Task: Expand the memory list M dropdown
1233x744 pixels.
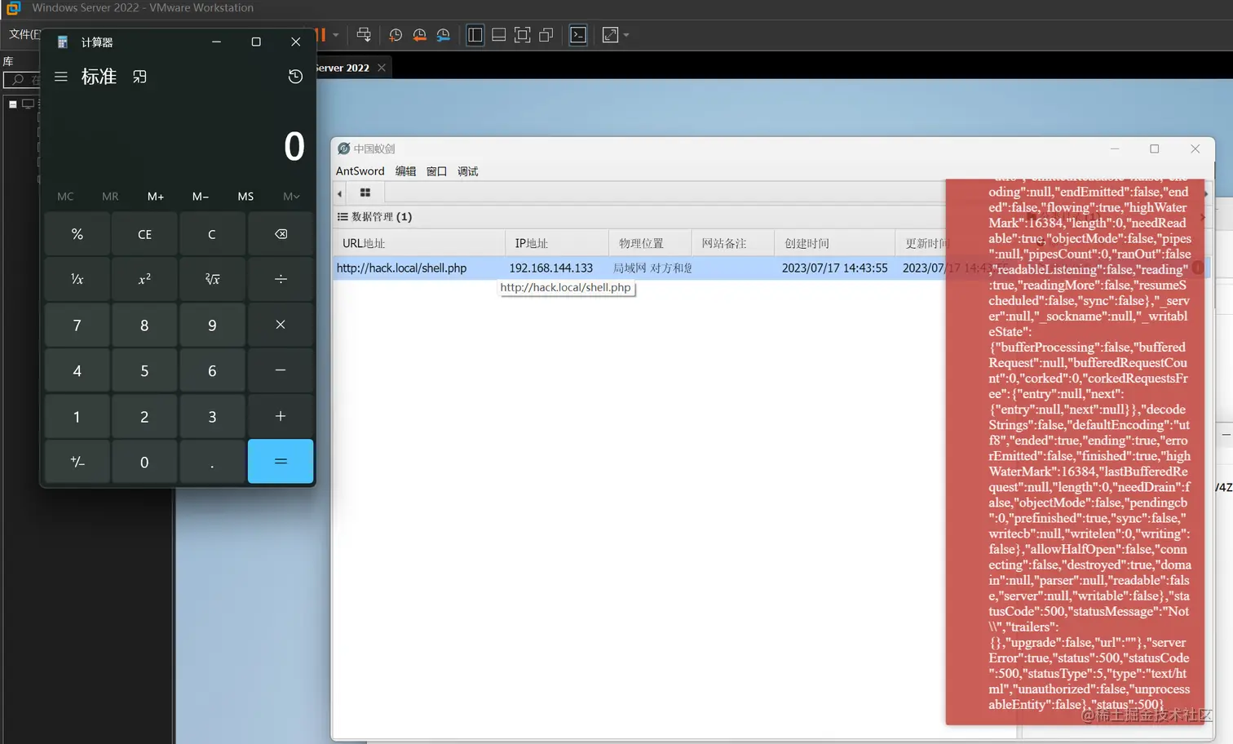Action: (x=291, y=197)
